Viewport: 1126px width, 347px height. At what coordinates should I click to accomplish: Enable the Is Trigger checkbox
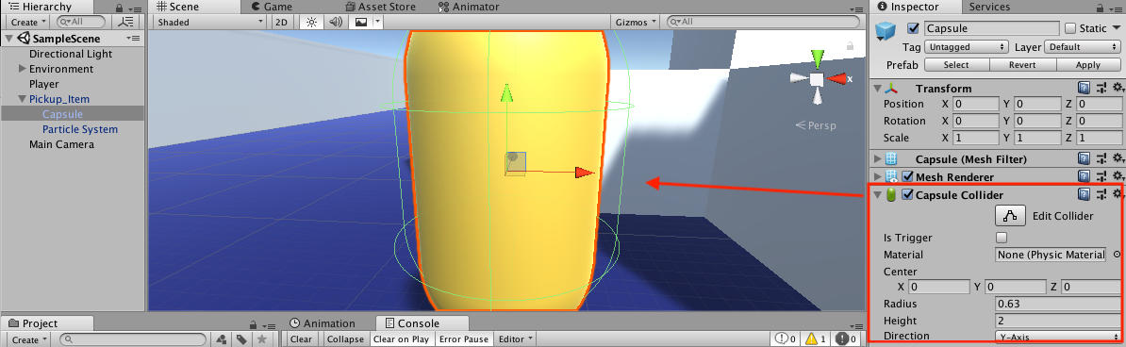click(x=1002, y=238)
